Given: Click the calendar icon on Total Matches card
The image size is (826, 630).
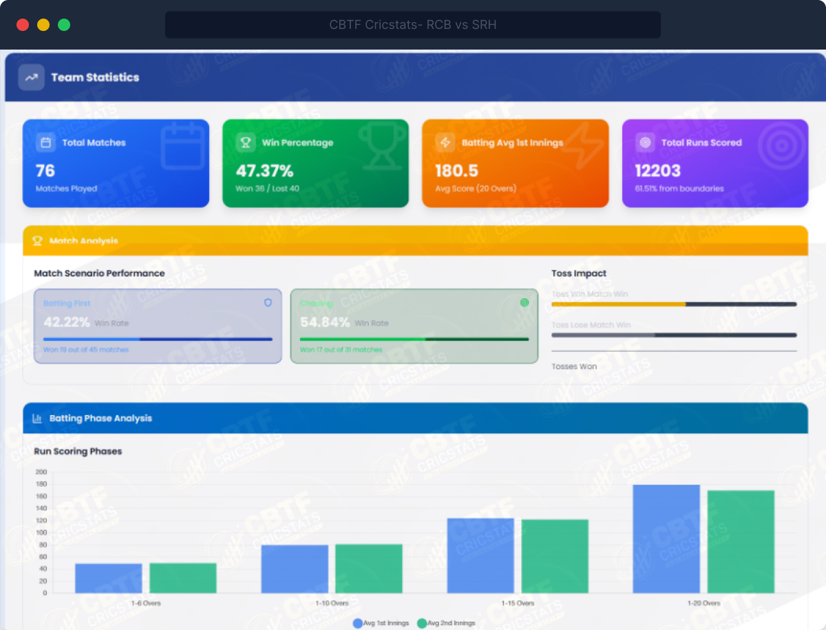Looking at the screenshot, I should click(x=46, y=143).
